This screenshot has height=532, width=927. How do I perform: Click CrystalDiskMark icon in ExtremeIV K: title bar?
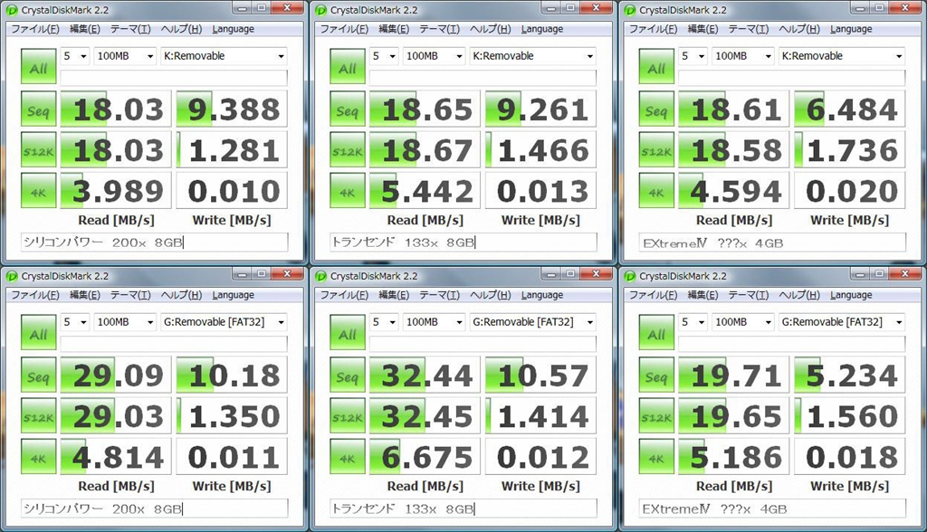point(630,10)
